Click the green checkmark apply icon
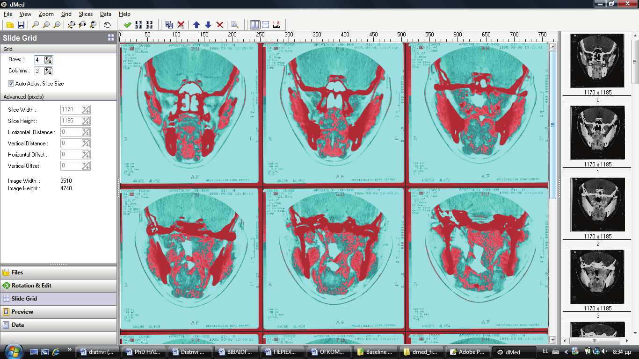The width and height of the screenshot is (639, 359). pyautogui.click(x=127, y=25)
